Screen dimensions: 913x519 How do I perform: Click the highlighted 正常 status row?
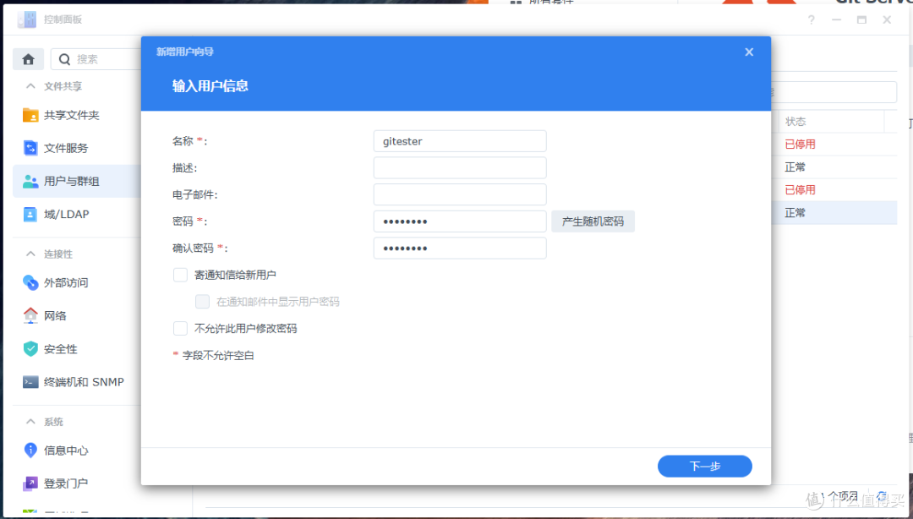pyautogui.click(x=834, y=213)
